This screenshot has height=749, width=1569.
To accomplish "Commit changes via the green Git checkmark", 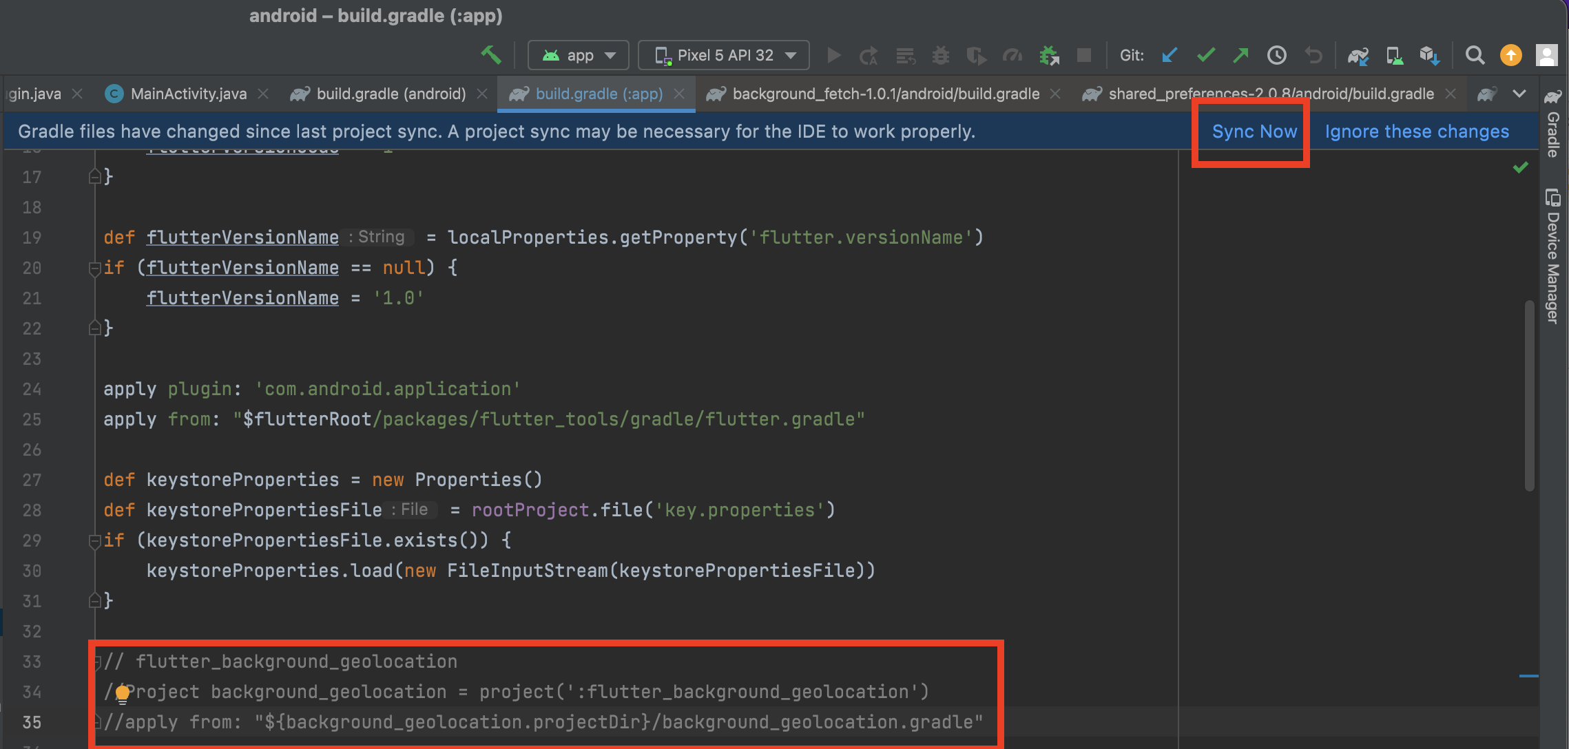I will pyautogui.click(x=1206, y=55).
